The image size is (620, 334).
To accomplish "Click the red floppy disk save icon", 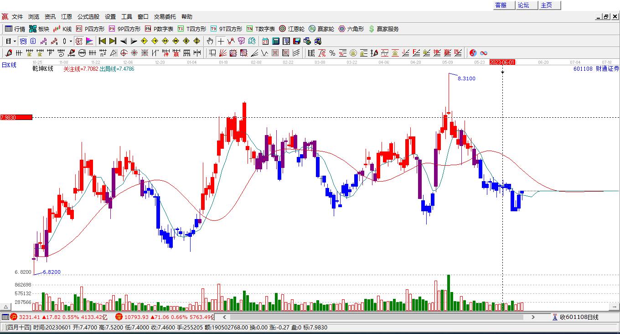I will click(x=297, y=41).
